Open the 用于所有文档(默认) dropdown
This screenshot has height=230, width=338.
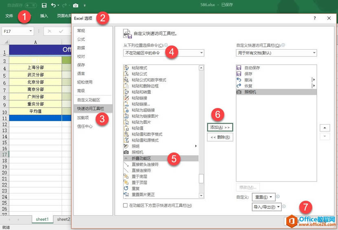click(x=276, y=53)
